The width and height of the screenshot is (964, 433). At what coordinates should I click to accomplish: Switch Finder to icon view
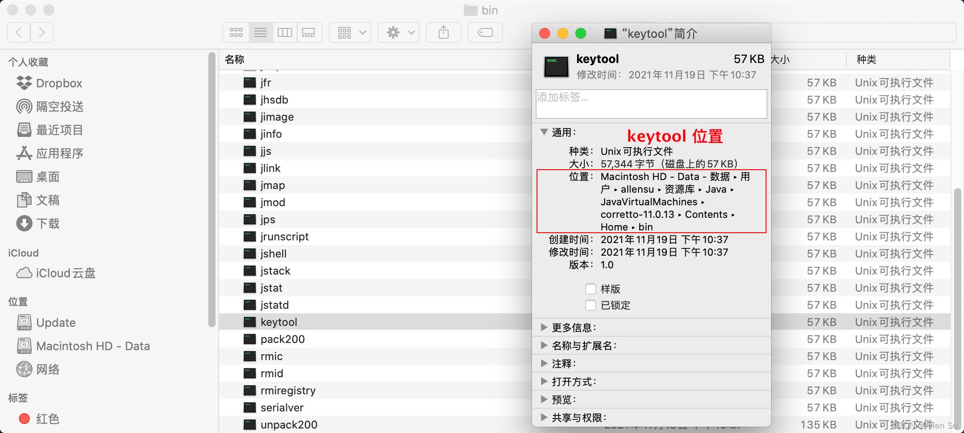click(x=236, y=32)
